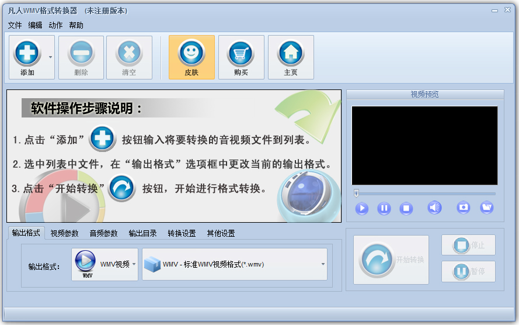Image resolution: width=519 pixels, height=325 pixels.
Task: Open the WMV视频 format category dropdown
Action: pyautogui.click(x=105, y=264)
